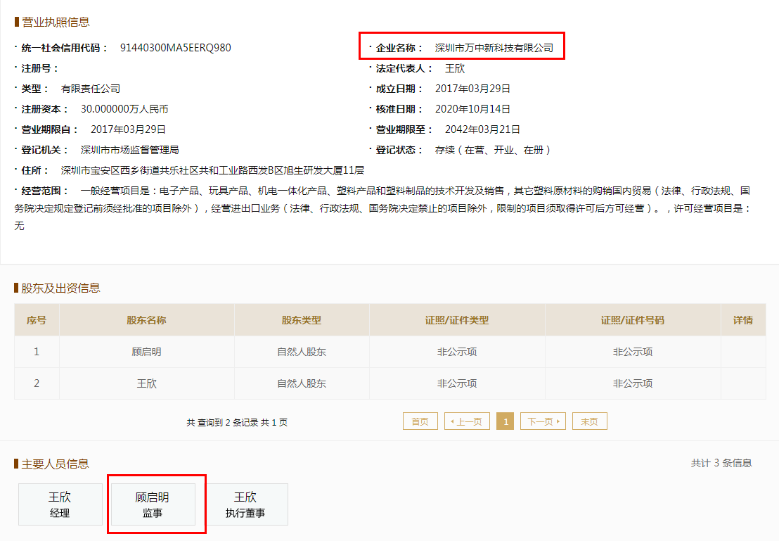Click the 末页 pagination button
The height and width of the screenshot is (541, 779).
click(x=589, y=421)
